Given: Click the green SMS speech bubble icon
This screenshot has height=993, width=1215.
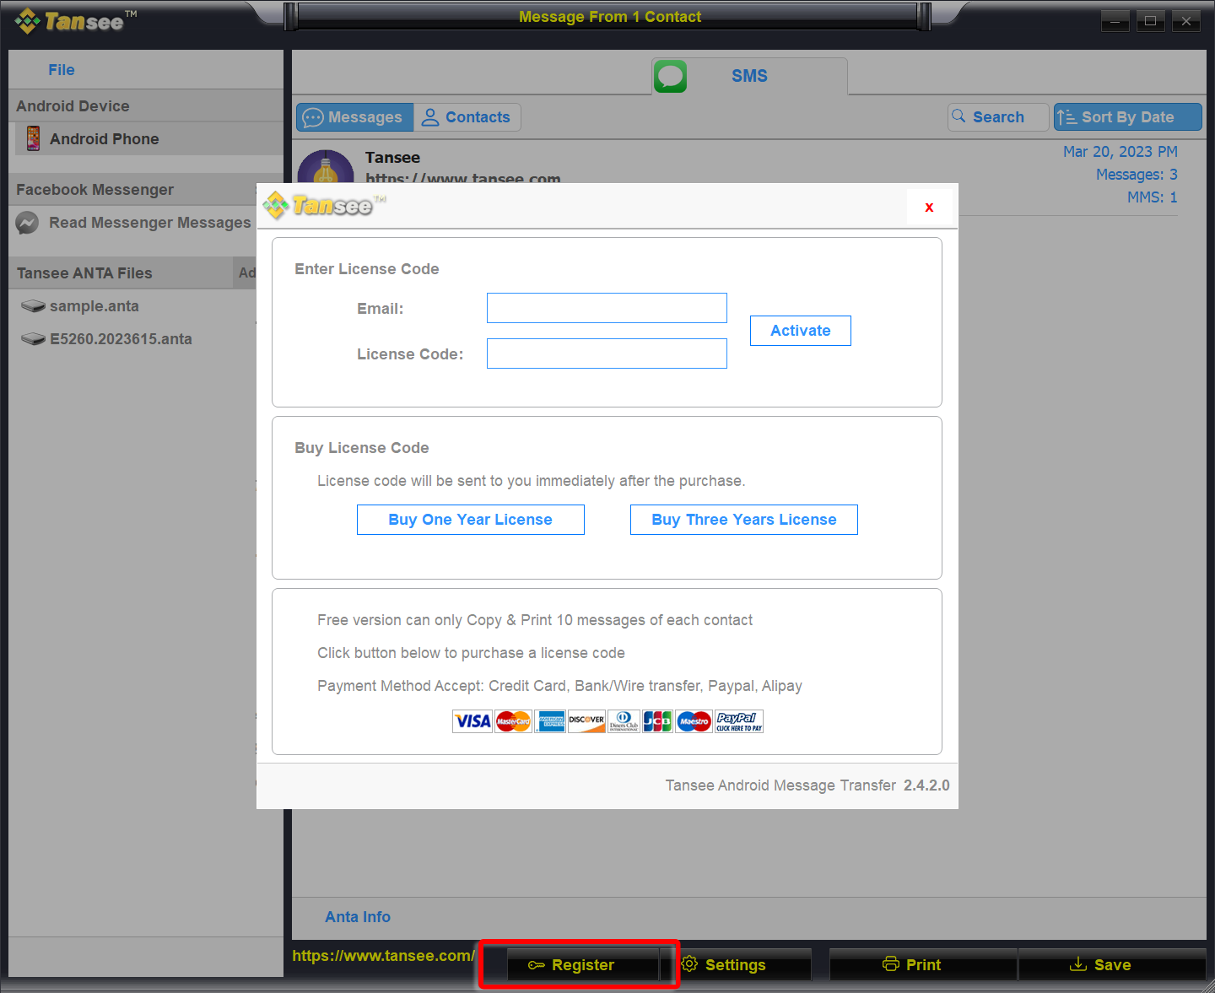Looking at the screenshot, I should pyautogui.click(x=670, y=76).
